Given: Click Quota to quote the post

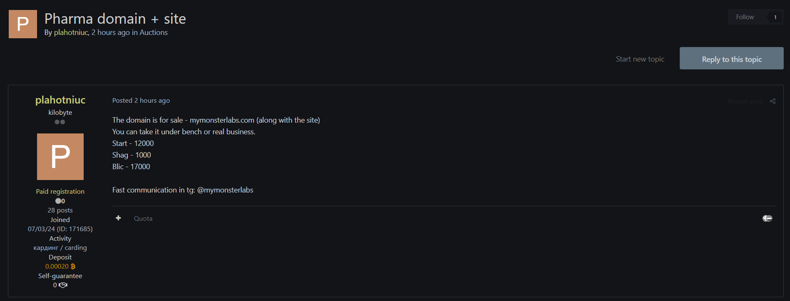Looking at the screenshot, I should (143, 219).
